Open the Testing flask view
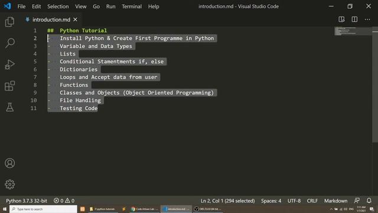This screenshot has width=378, height=213. pos(9,107)
